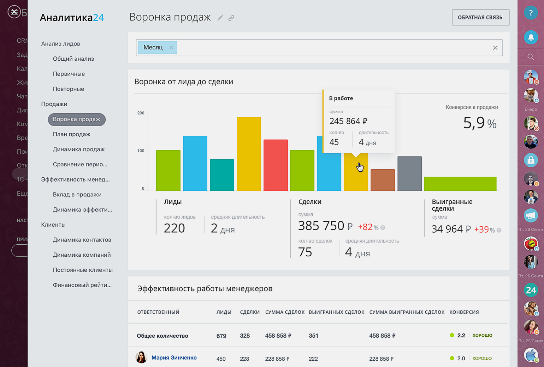The height and width of the screenshot is (367, 544).
Task: Select План продаж in the sidebar
Action: click(x=72, y=134)
